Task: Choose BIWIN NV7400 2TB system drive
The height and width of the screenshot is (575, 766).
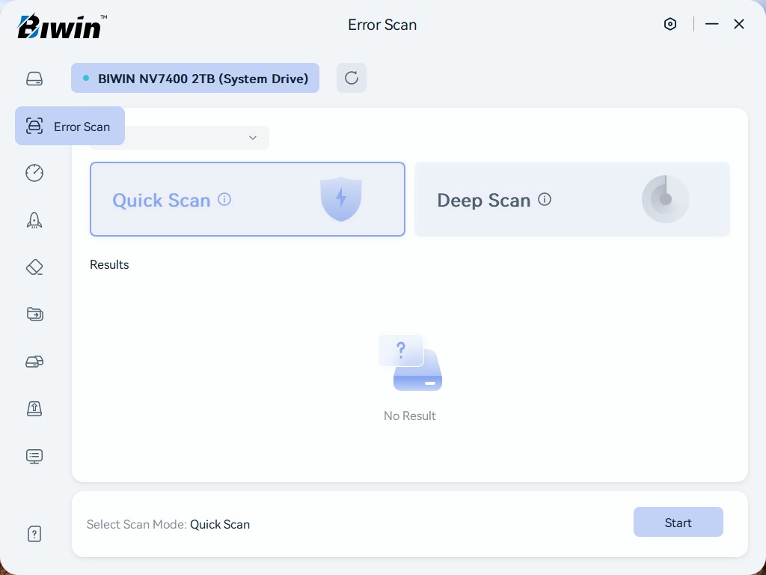Action: click(x=195, y=78)
